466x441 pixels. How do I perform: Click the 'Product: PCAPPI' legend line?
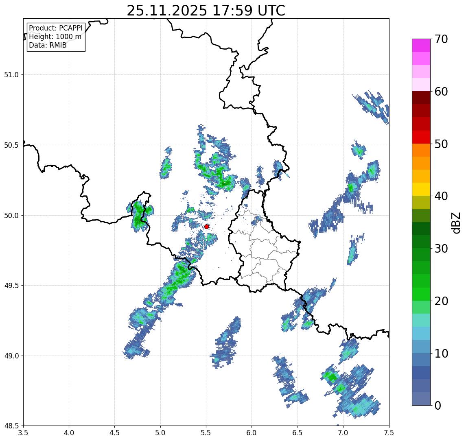(x=56, y=28)
